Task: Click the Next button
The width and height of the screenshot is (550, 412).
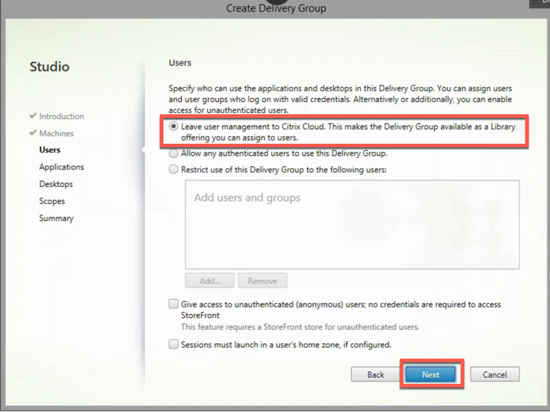Action: (431, 374)
